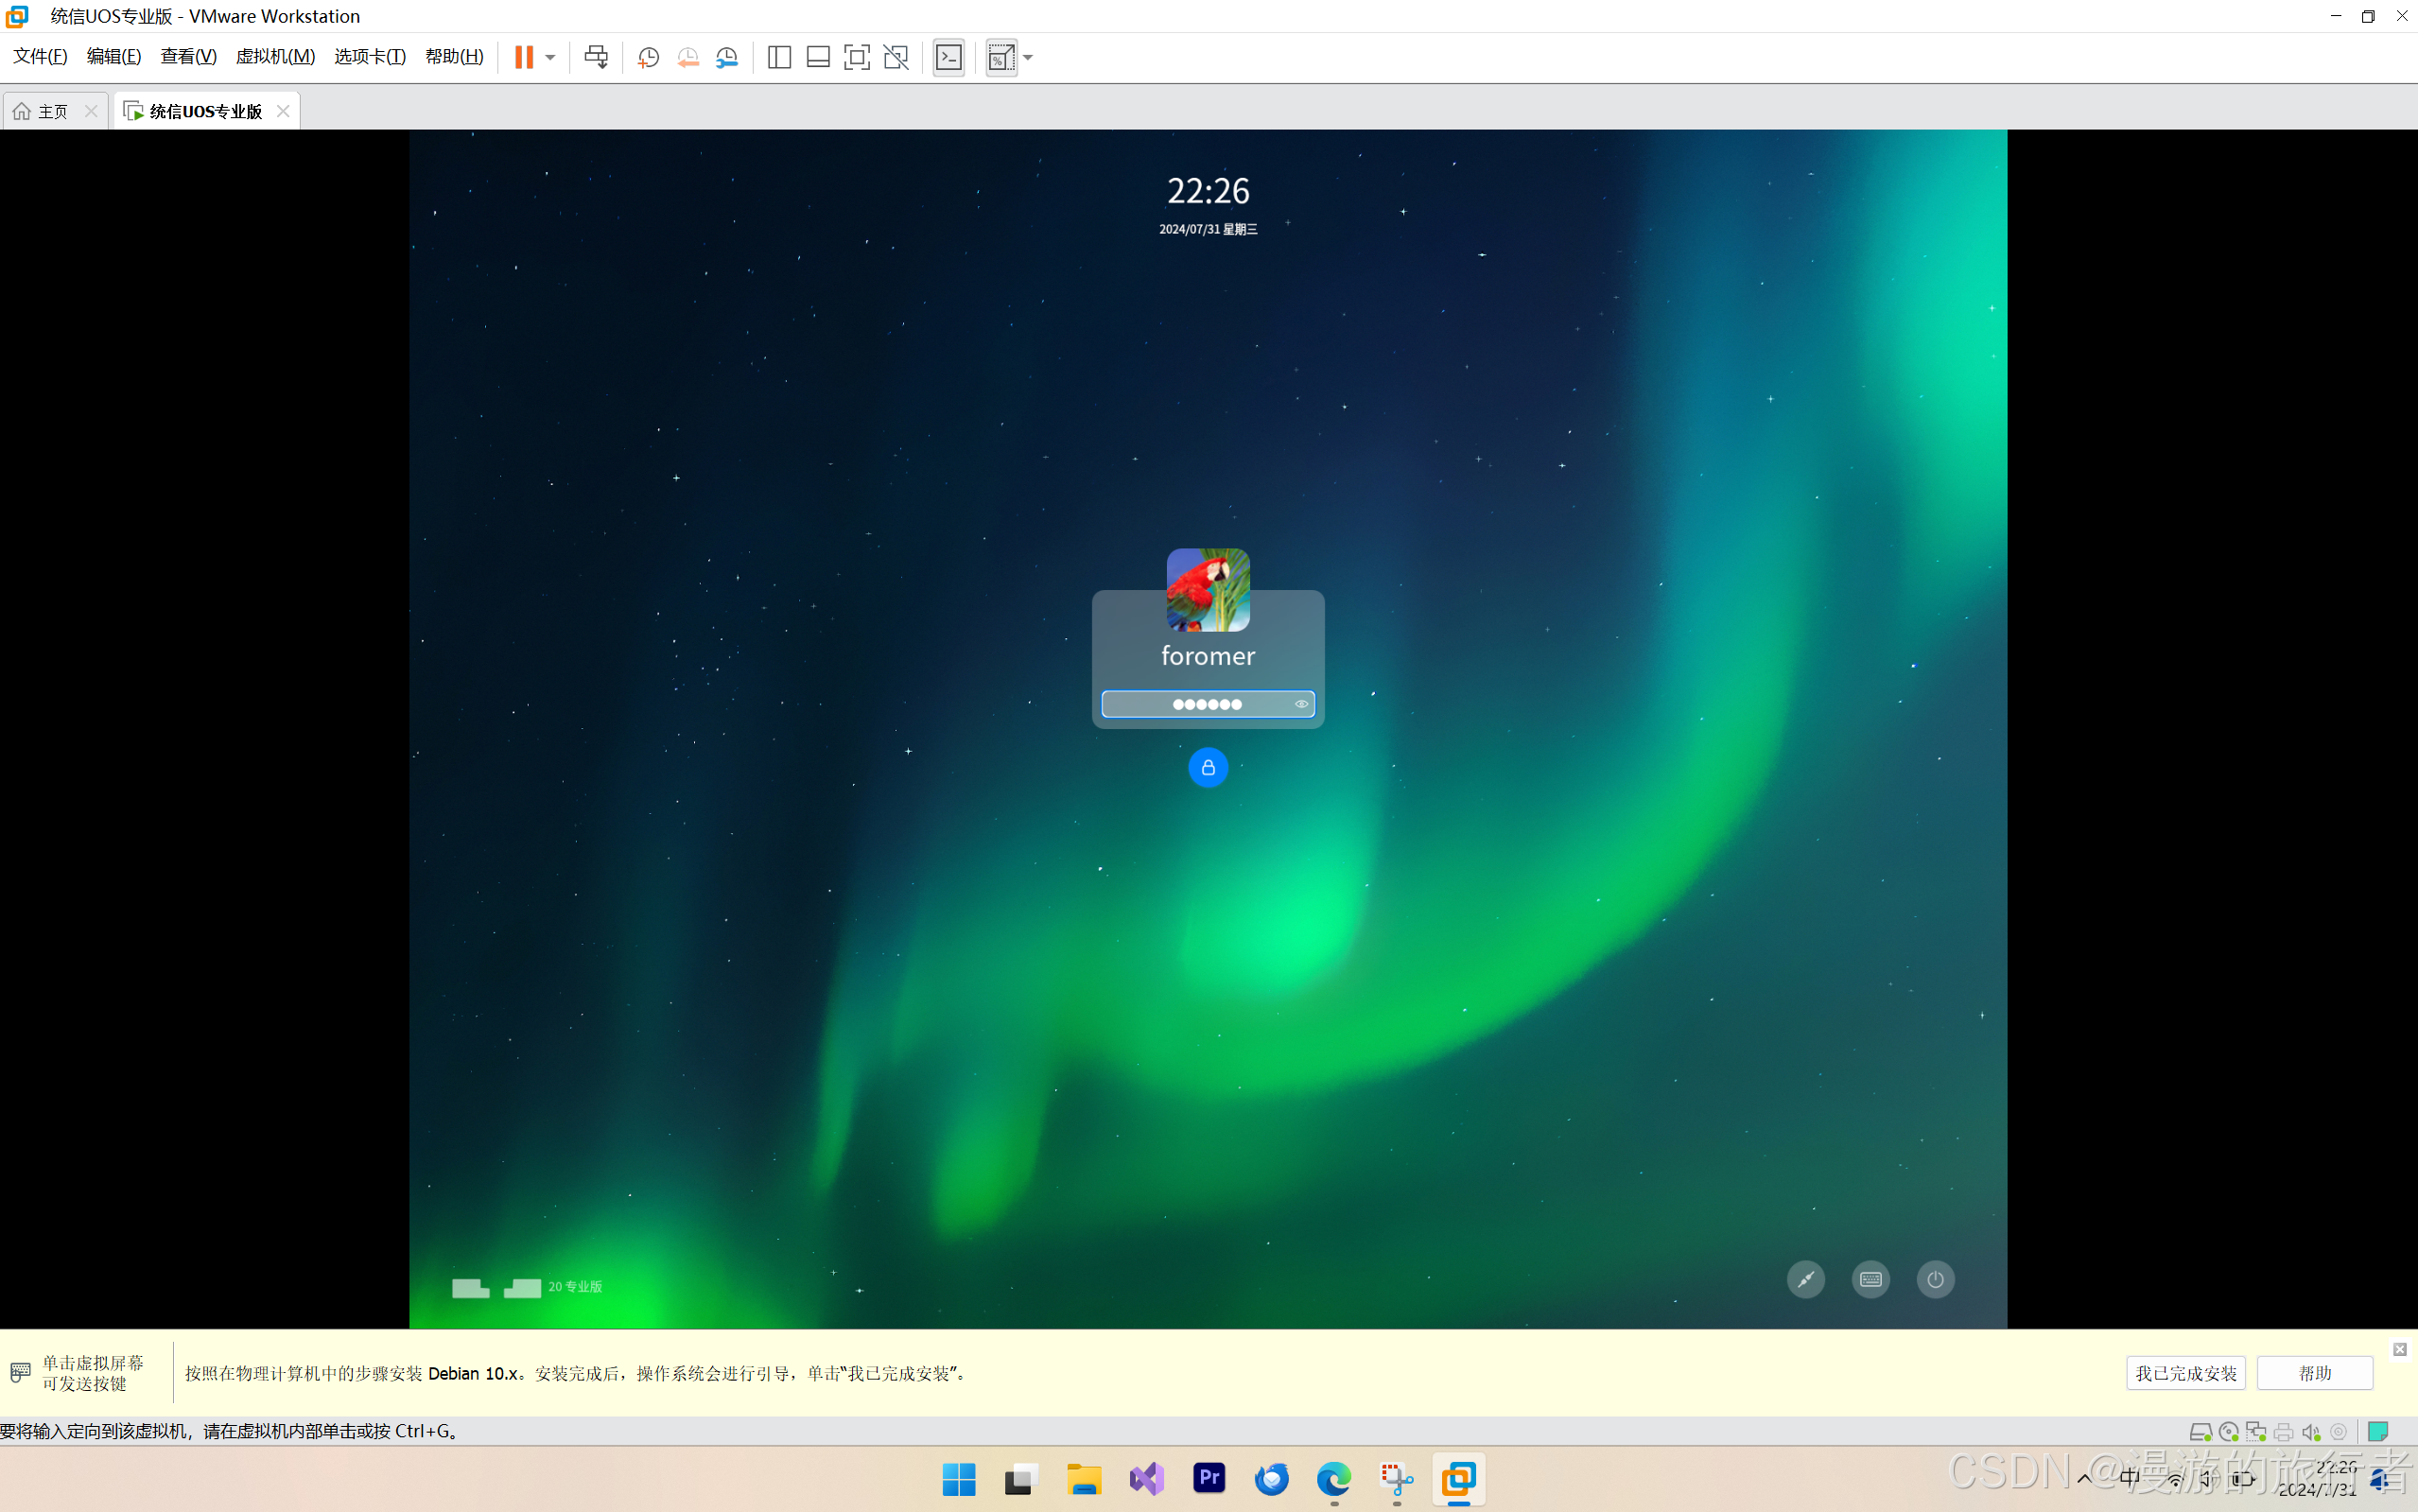Click the printer device status icon

pos(2283,1432)
